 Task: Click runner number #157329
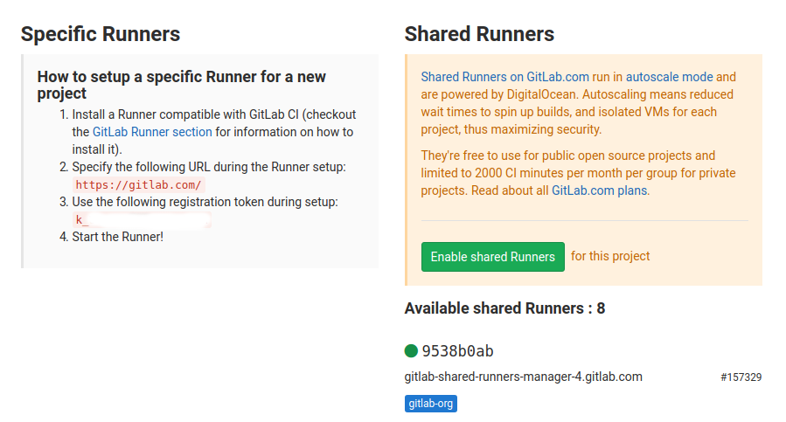click(741, 377)
